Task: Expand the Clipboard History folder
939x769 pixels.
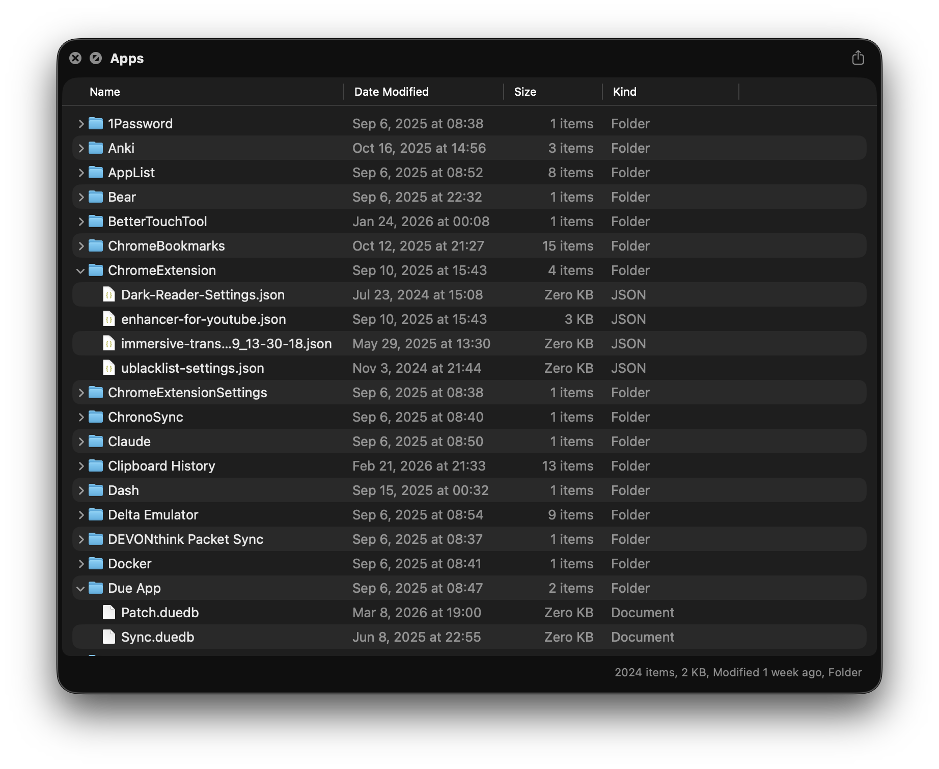Action: click(x=80, y=465)
